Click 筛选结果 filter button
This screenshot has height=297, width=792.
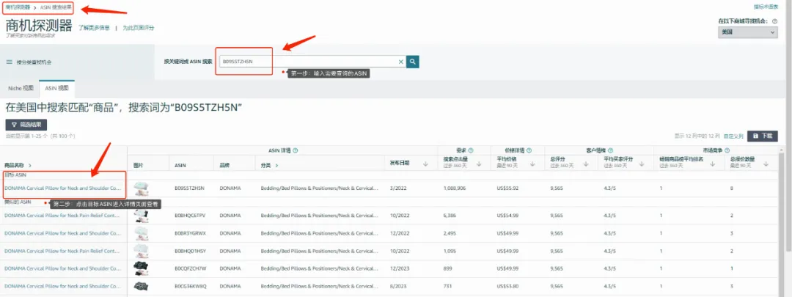[26, 124]
